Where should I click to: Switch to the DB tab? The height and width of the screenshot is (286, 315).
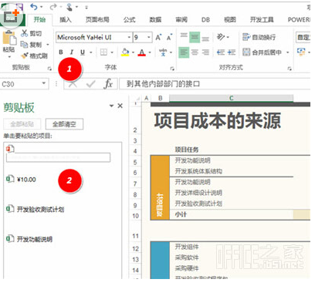205,19
